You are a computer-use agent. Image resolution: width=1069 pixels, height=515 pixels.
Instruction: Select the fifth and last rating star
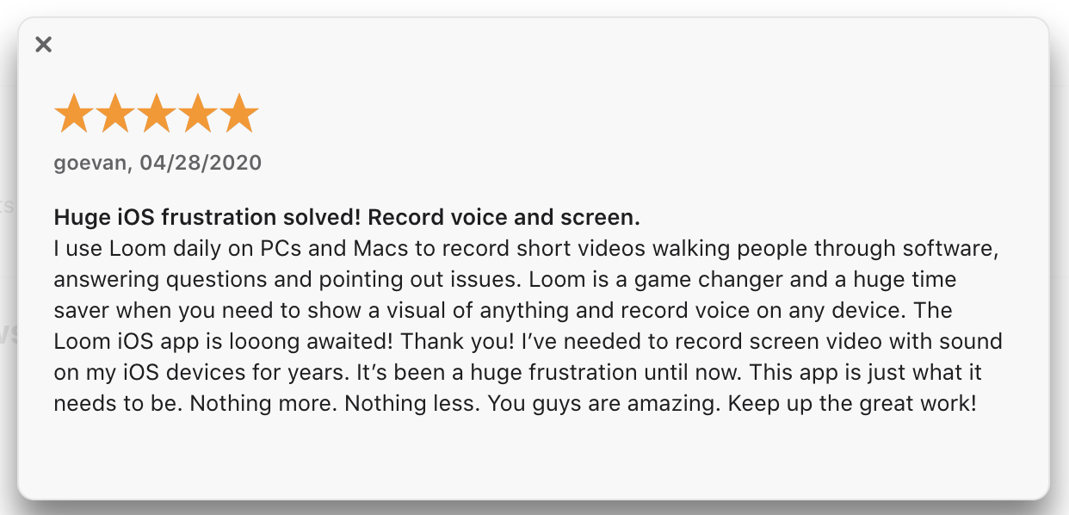239,115
